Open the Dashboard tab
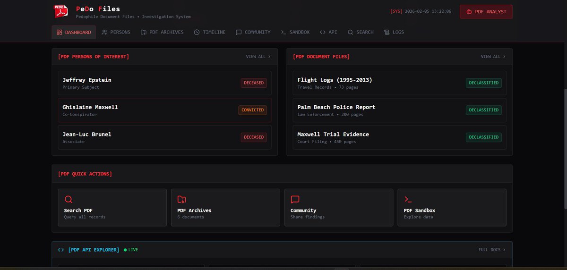The width and height of the screenshot is (567, 270). [74, 32]
